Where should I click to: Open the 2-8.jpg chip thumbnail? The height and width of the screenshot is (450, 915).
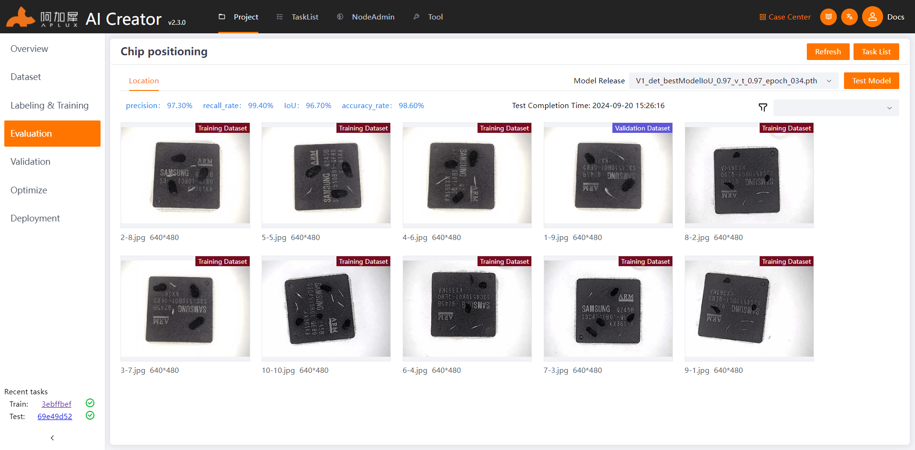pos(185,175)
